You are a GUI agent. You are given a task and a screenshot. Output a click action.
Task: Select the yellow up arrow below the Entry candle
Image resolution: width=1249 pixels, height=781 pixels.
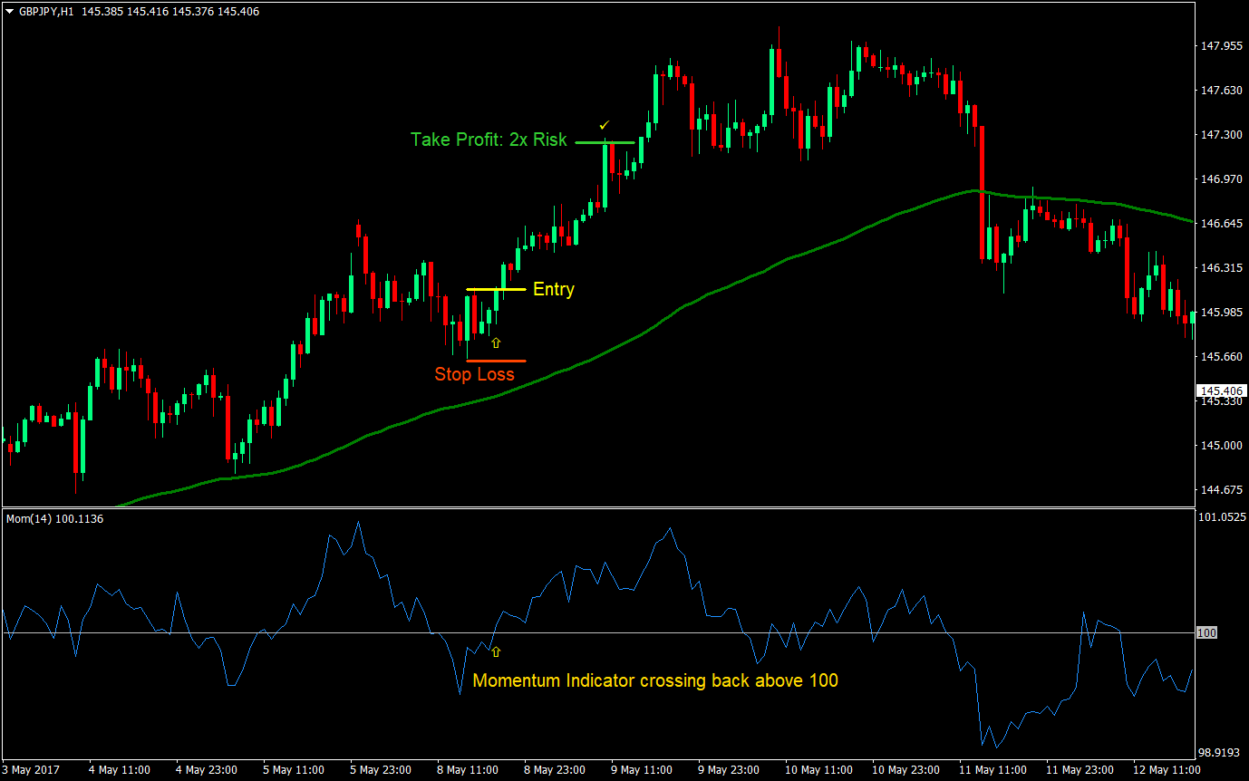click(x=496, y=342)
